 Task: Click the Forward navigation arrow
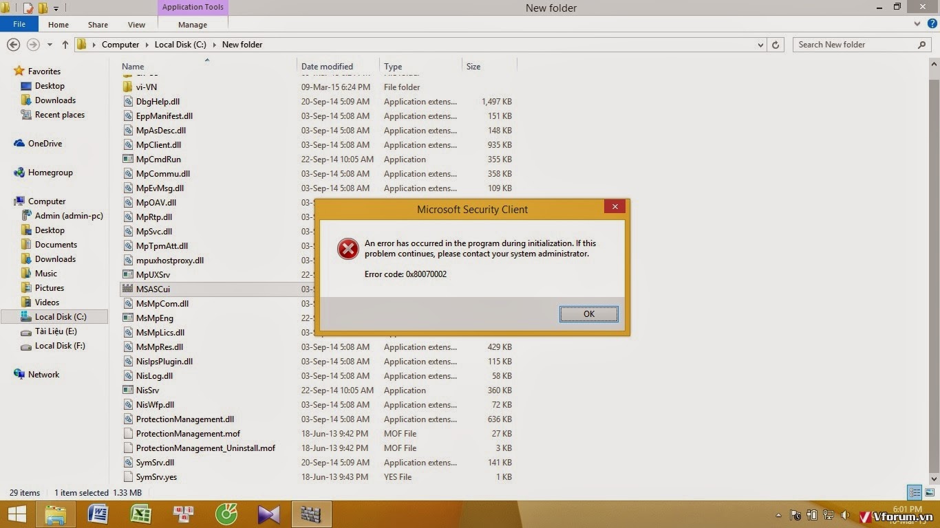click(32, 44)
